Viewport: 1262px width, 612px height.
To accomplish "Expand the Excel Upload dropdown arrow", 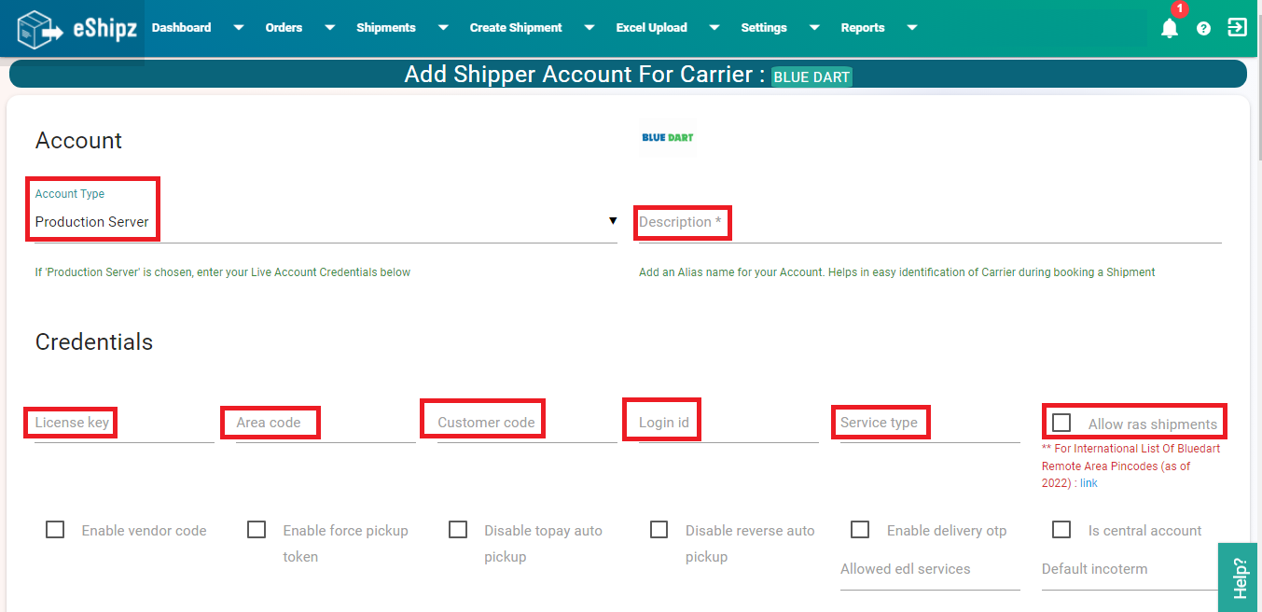I will tap(714, 28).
